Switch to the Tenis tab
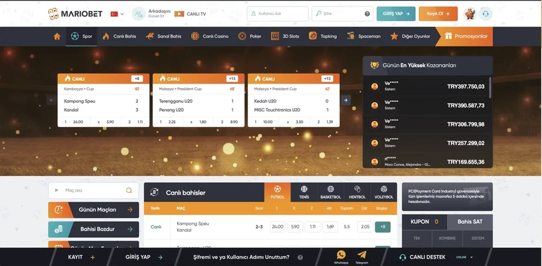Viewport: 542px width, 266px height. 304,192
